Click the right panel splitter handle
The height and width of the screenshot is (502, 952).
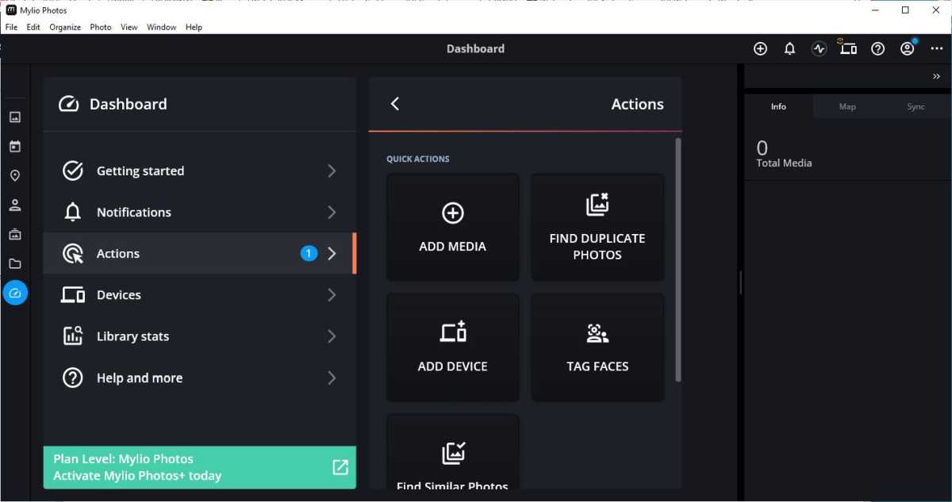tap(740, 282)
